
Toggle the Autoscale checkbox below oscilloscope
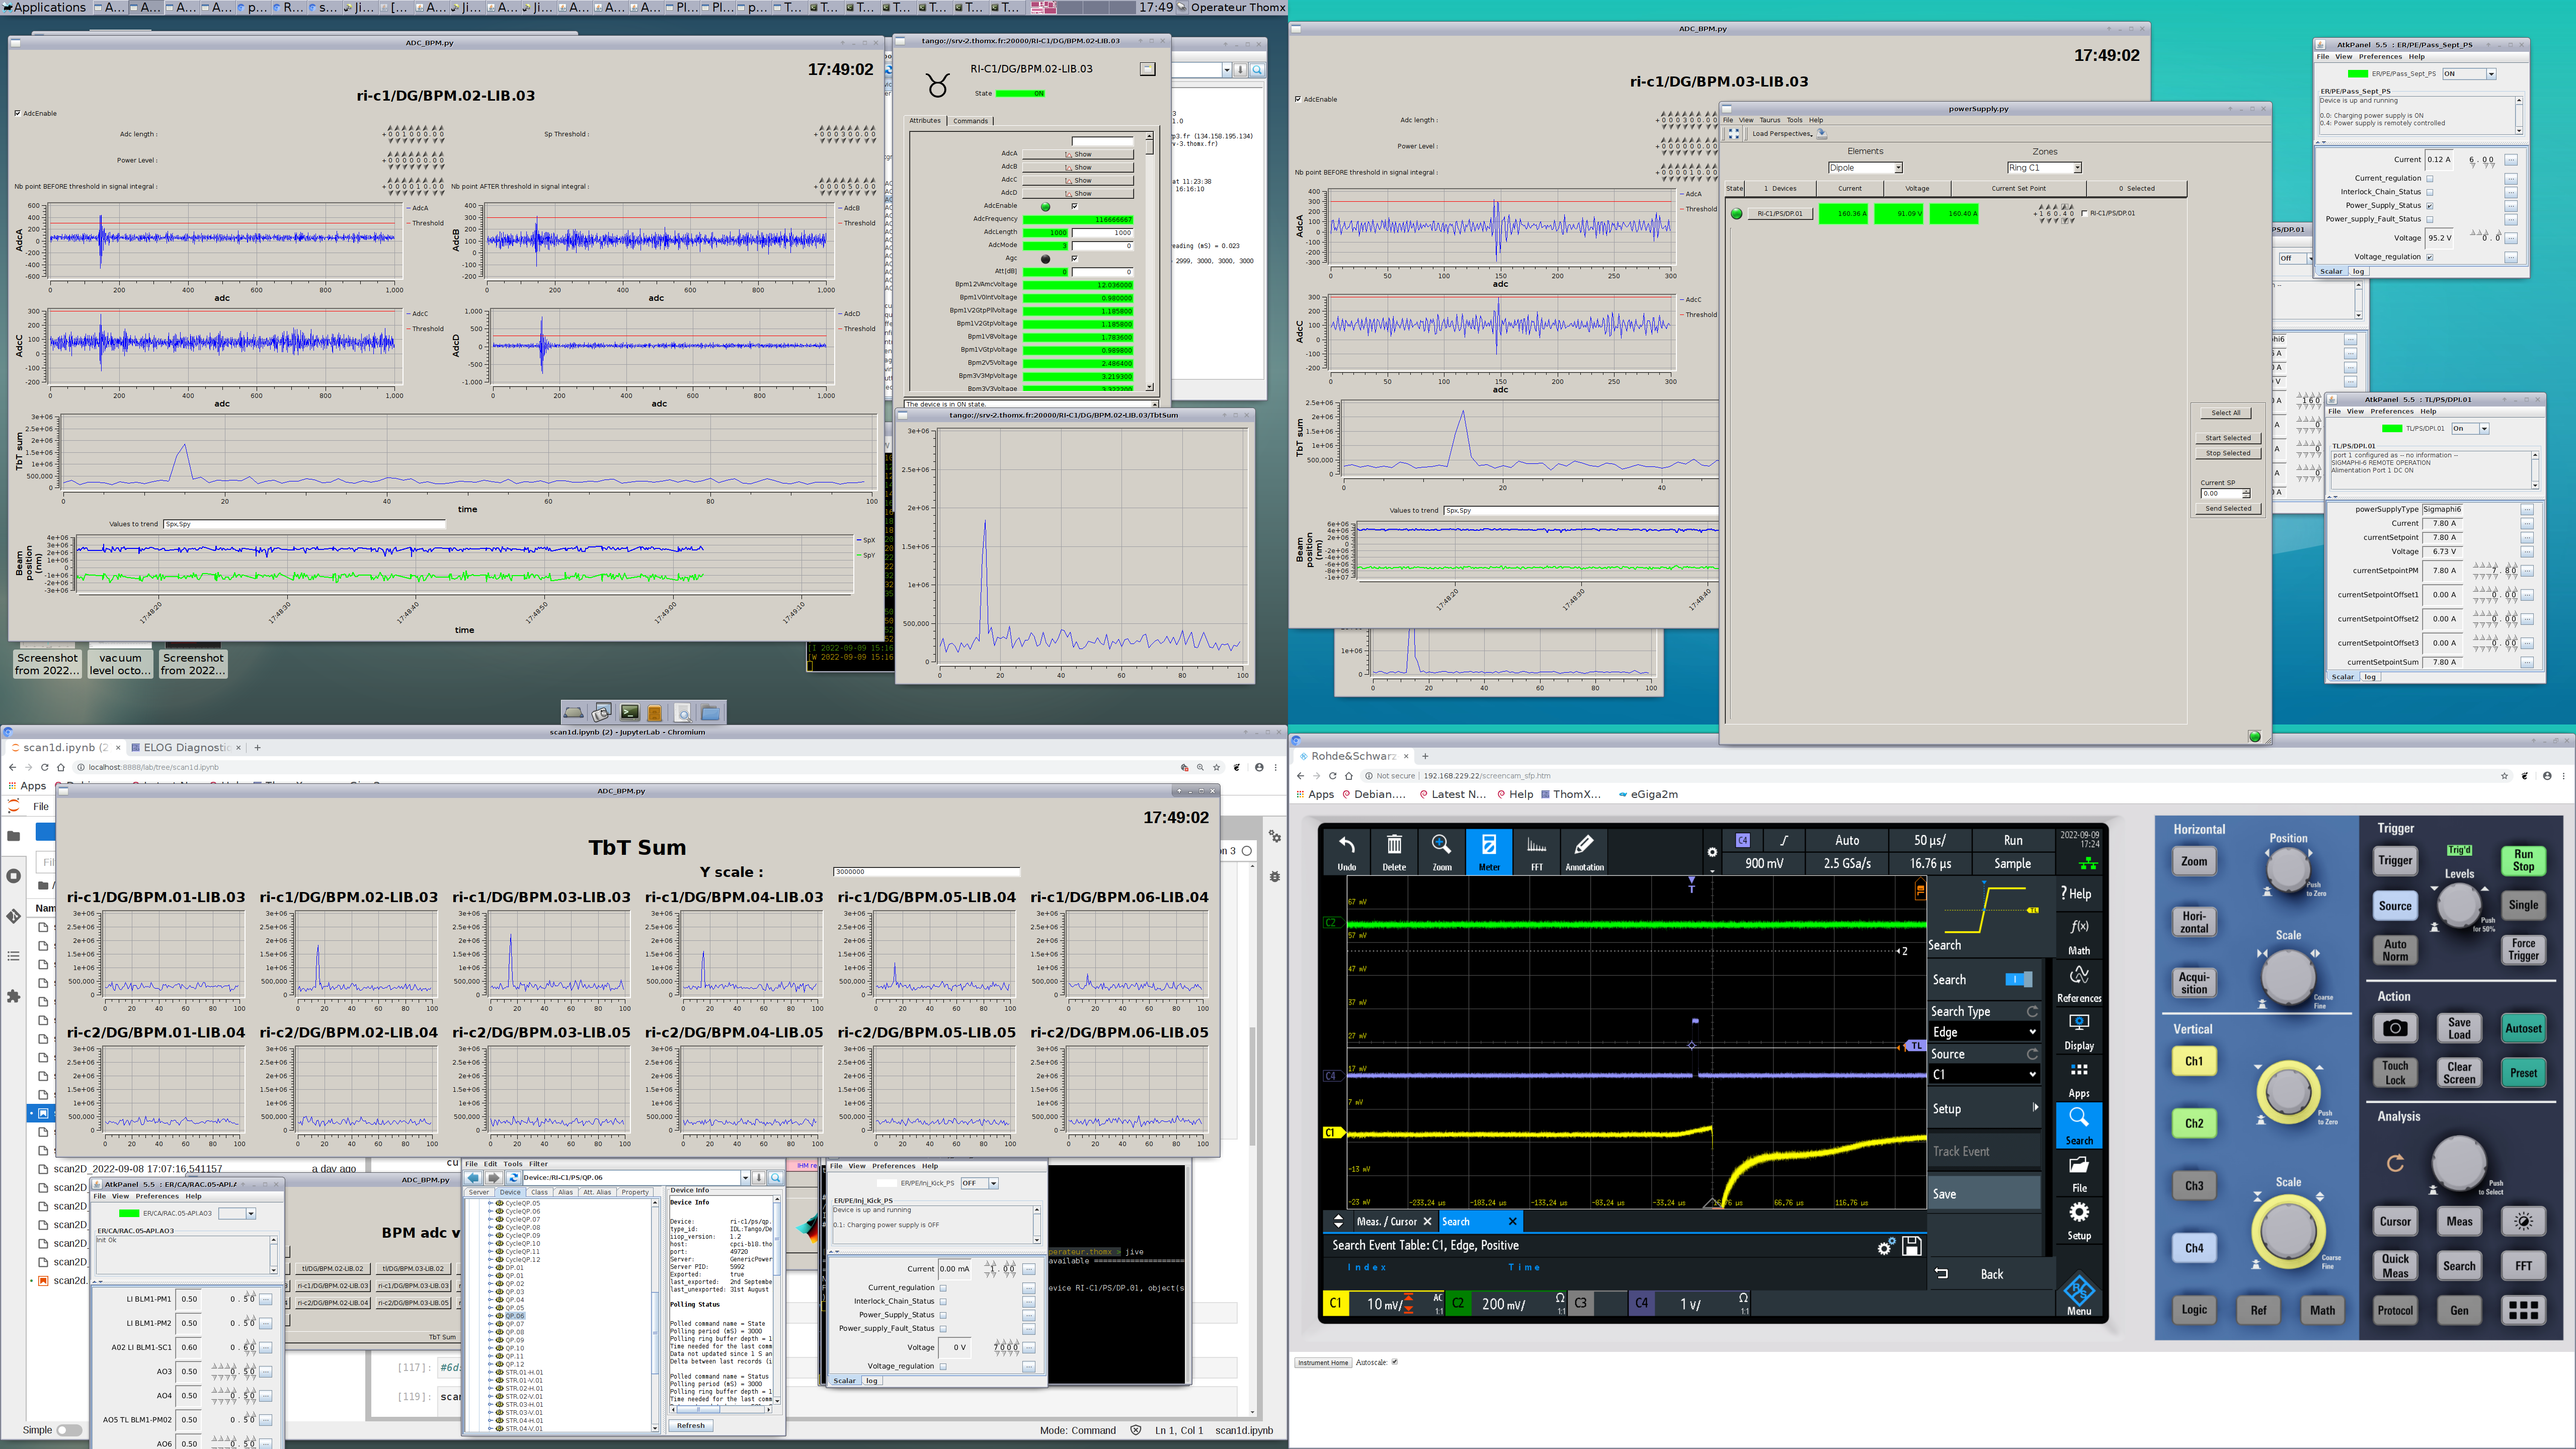tap(1394, 1362)
